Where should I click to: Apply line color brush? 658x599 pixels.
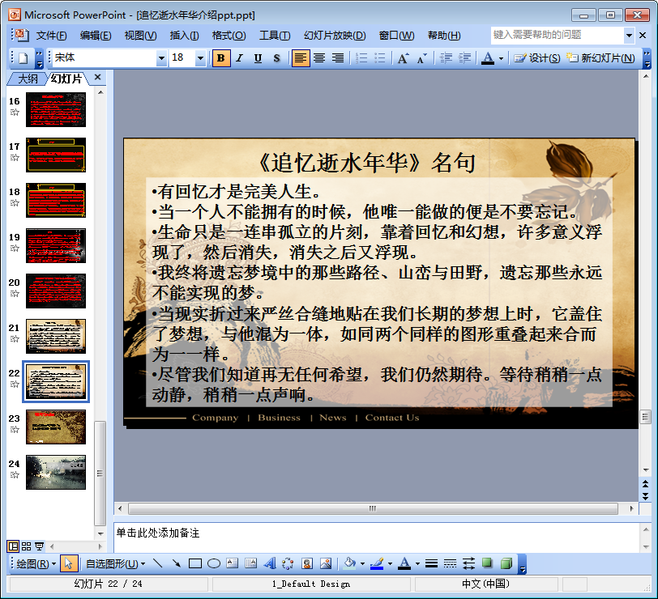pyautogui.click(x=378, y=563)
